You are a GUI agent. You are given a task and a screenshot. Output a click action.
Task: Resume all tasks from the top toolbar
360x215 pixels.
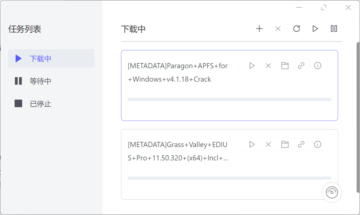[x=315, y=29]
